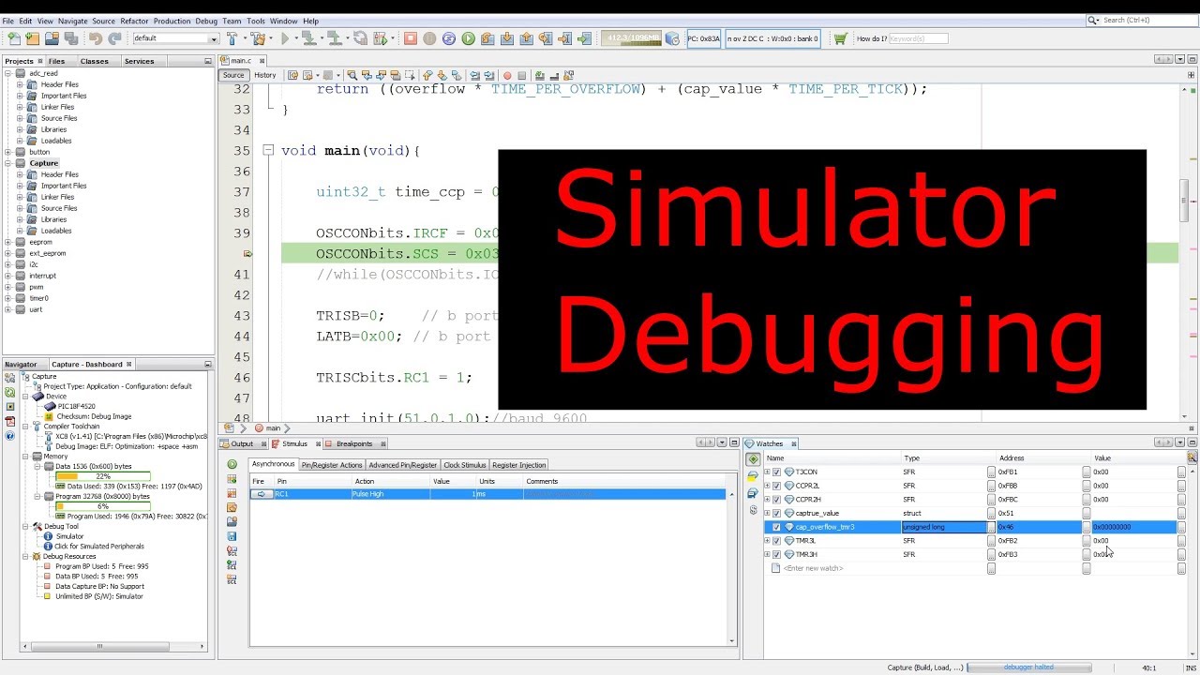Switch to the Navigator tab
1200x675 pixels.
[x=21, y=365]
